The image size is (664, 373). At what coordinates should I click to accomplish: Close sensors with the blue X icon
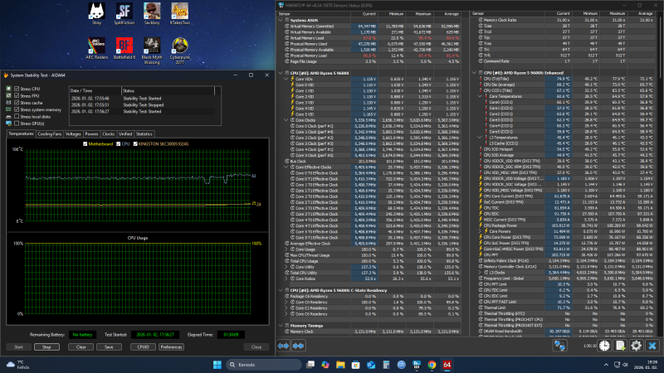click(x=654, y=345)
